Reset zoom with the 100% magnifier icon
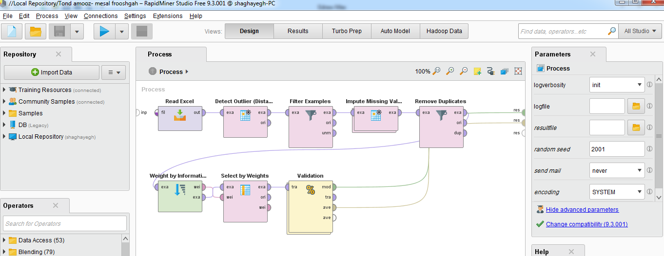 tap(436, 71)
